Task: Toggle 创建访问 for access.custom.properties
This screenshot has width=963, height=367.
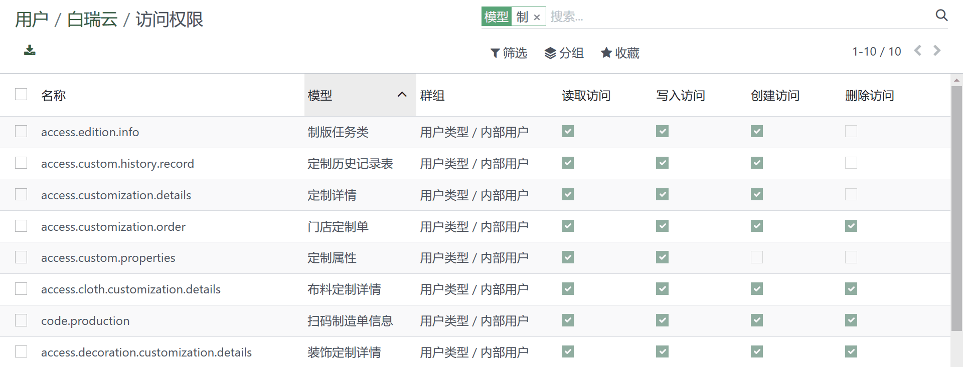Action: coord(757,257)
